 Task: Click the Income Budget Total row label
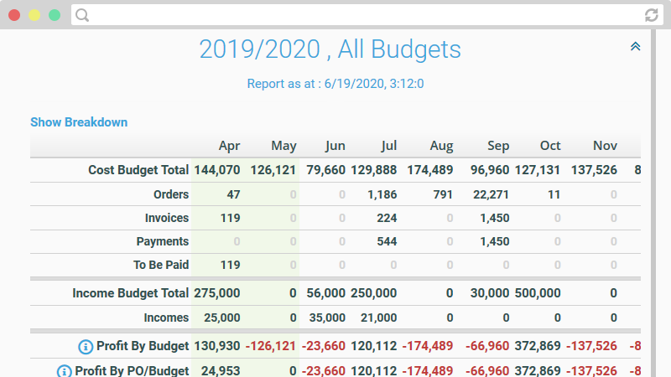pos(131,293)
